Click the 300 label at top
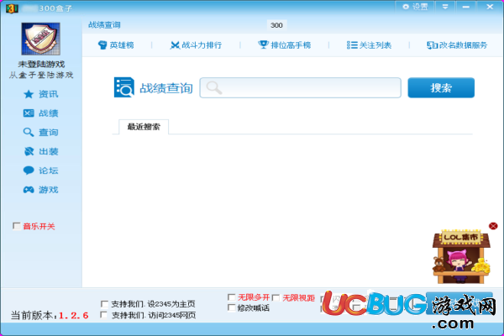The width and height of the screenshot is (504, 336). click(x=276, y=25)
